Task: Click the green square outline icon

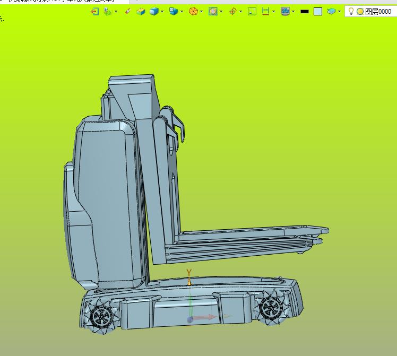Action: pos(252,11)
